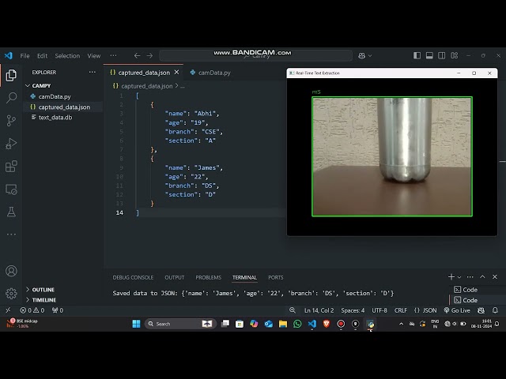Close the captured_data.json tab
The image size is (506, 379).
tap(176, 73)
